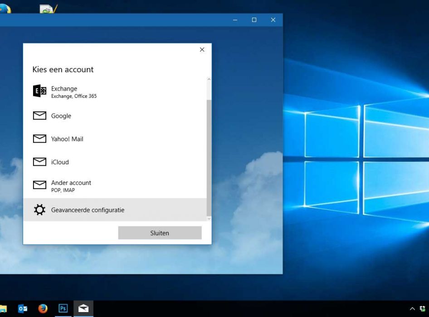Image resolution: width=429 pixels, height=317 pixels.
Task: Choose the Exchange account option
Action: 115,92
